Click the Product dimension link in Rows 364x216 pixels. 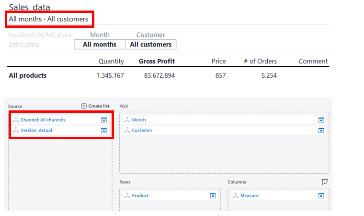click(x=140, y=196)
